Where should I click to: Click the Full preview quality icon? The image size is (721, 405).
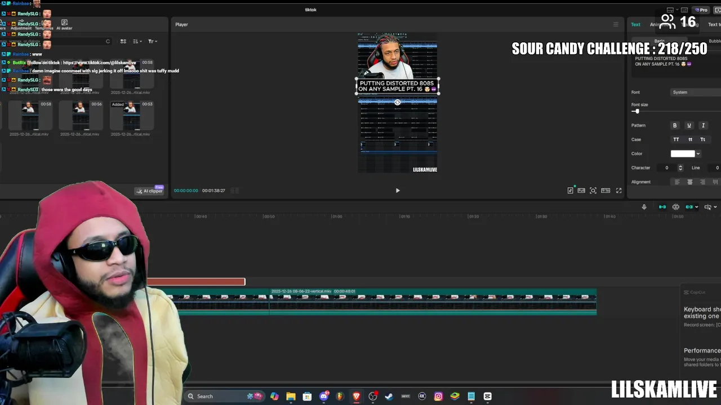(x=581, y=191)
